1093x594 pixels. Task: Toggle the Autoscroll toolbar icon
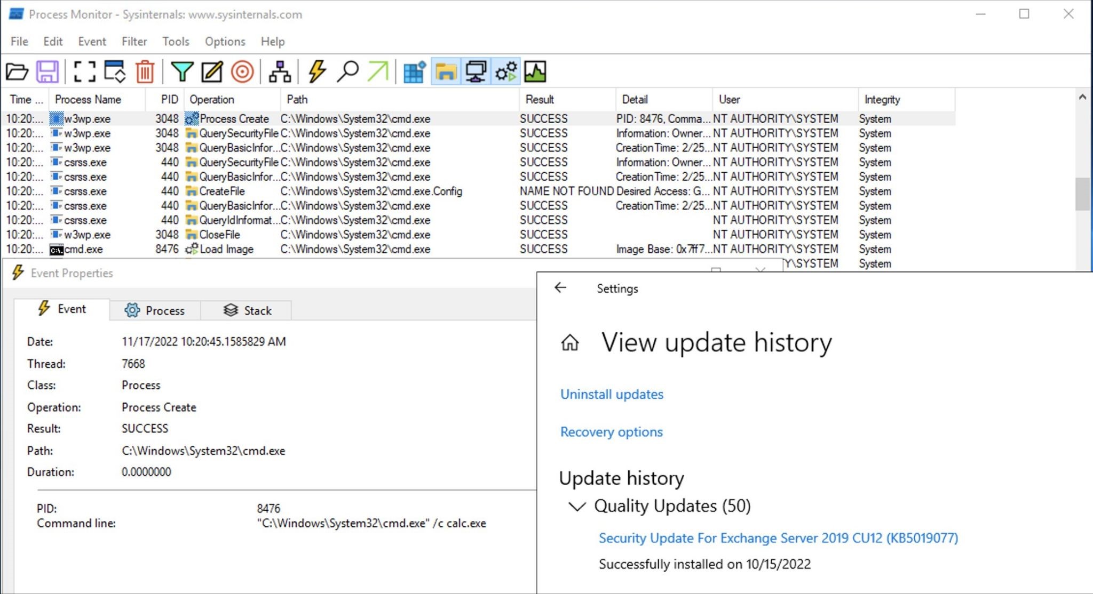tap(115, 71)
